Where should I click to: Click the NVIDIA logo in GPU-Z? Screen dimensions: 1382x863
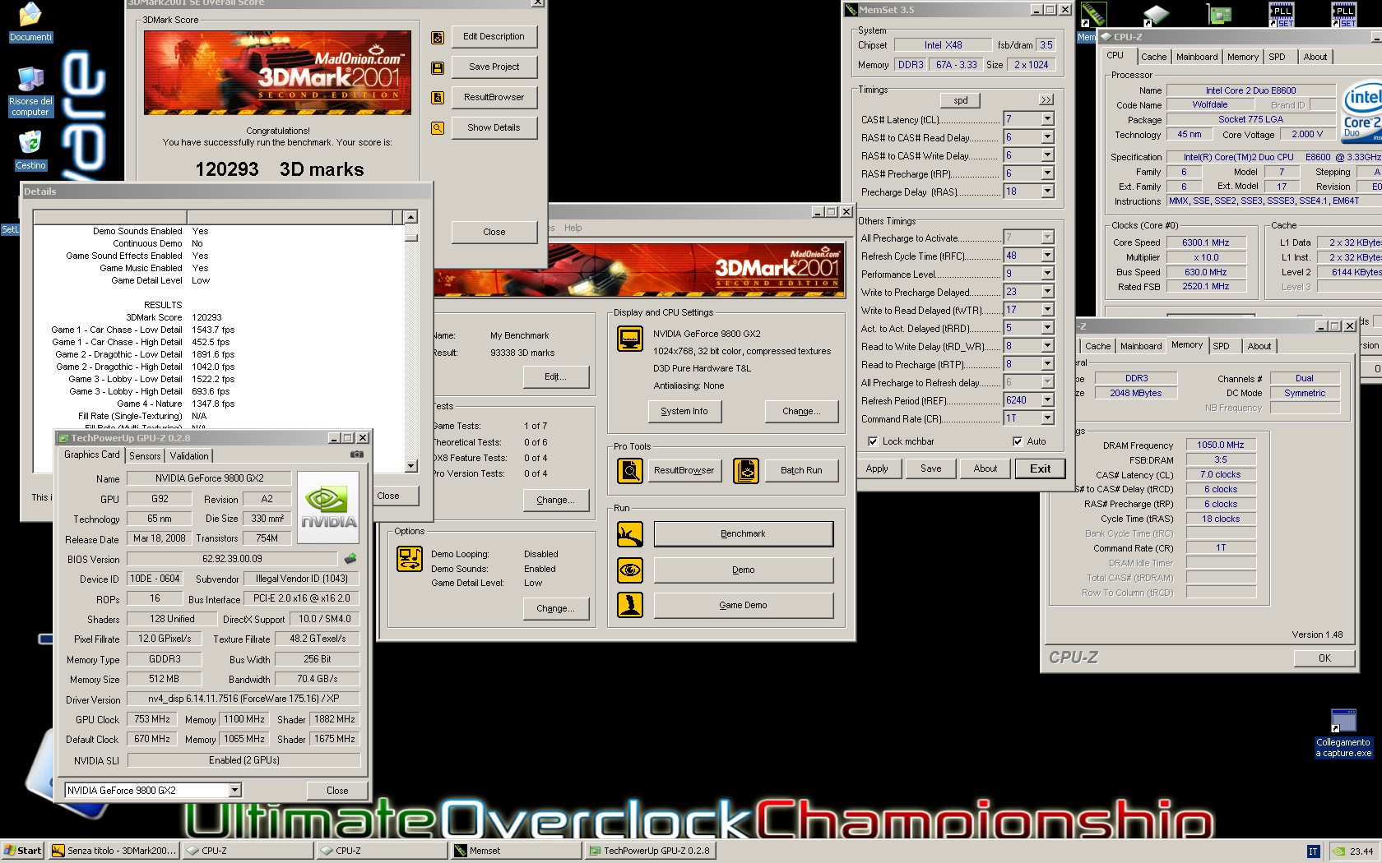328,507
